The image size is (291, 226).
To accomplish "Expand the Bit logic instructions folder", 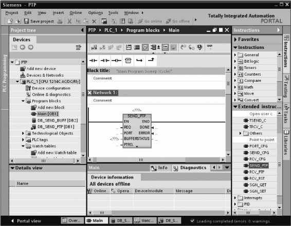I will (235, 61).
